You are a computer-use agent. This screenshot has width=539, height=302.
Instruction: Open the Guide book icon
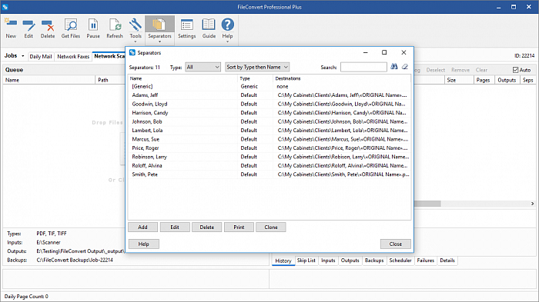coord(209,28)
